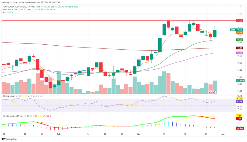Click the 13.00 price scale value

point(240,77)
